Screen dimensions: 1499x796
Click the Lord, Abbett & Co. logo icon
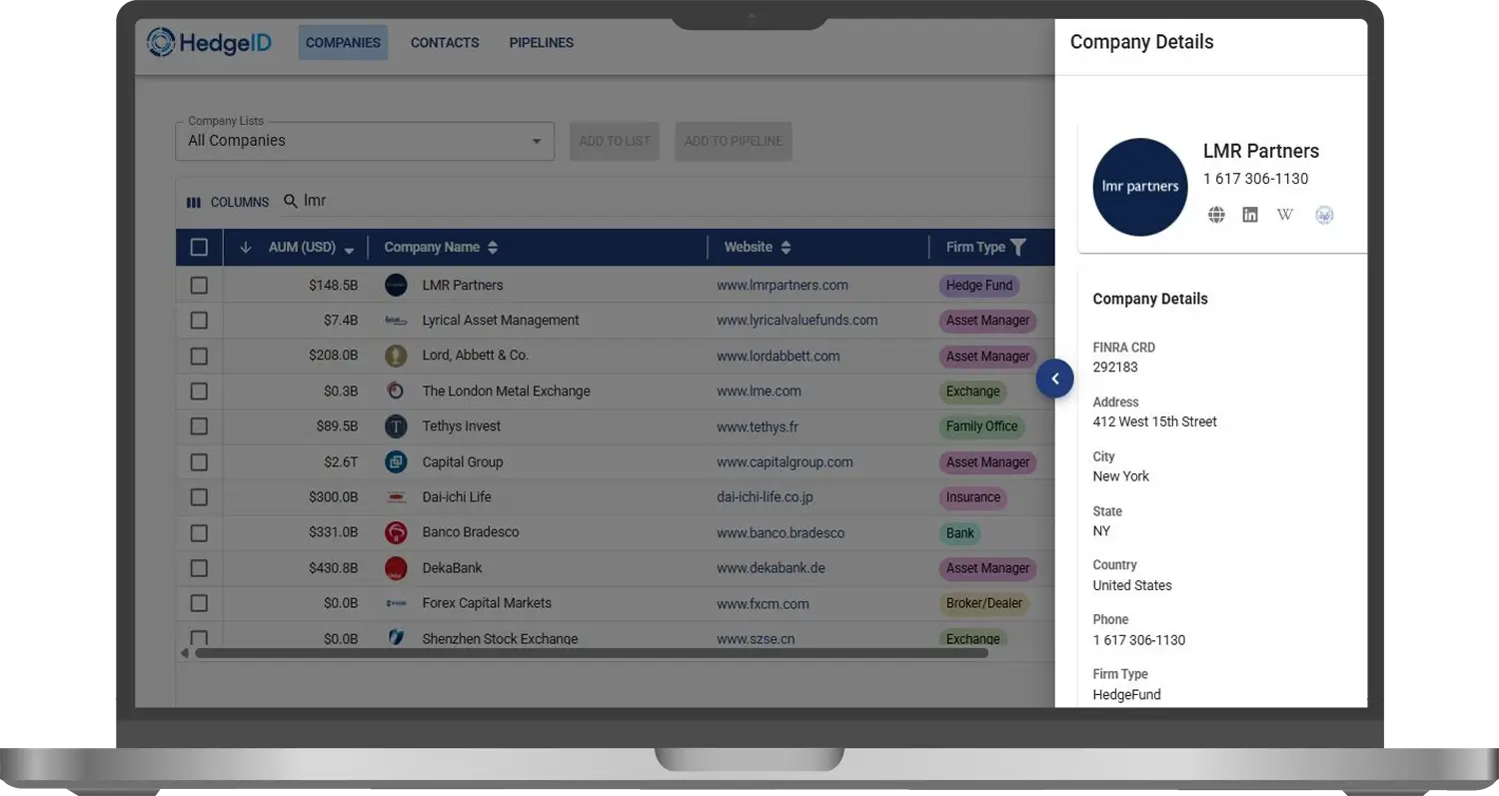[x=396, y=356]
